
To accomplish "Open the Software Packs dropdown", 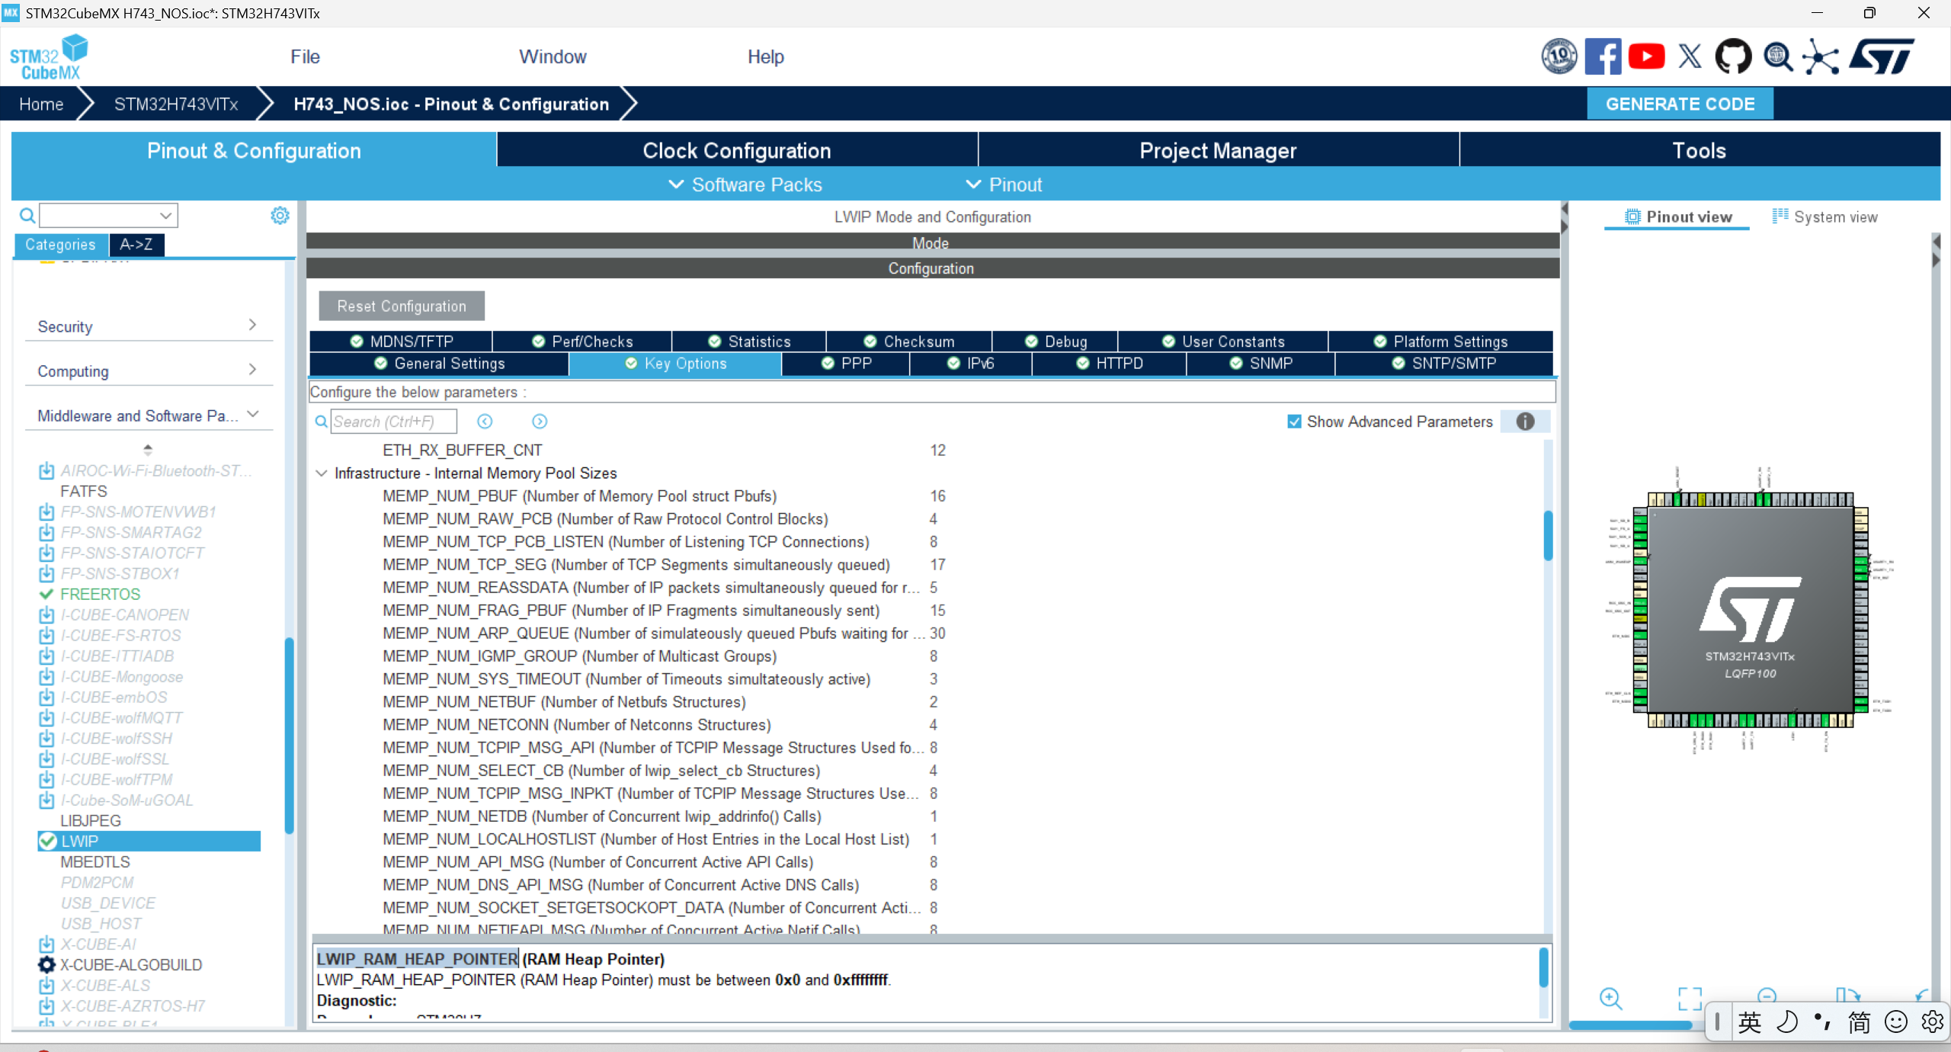I will click(x=745, y=184).
